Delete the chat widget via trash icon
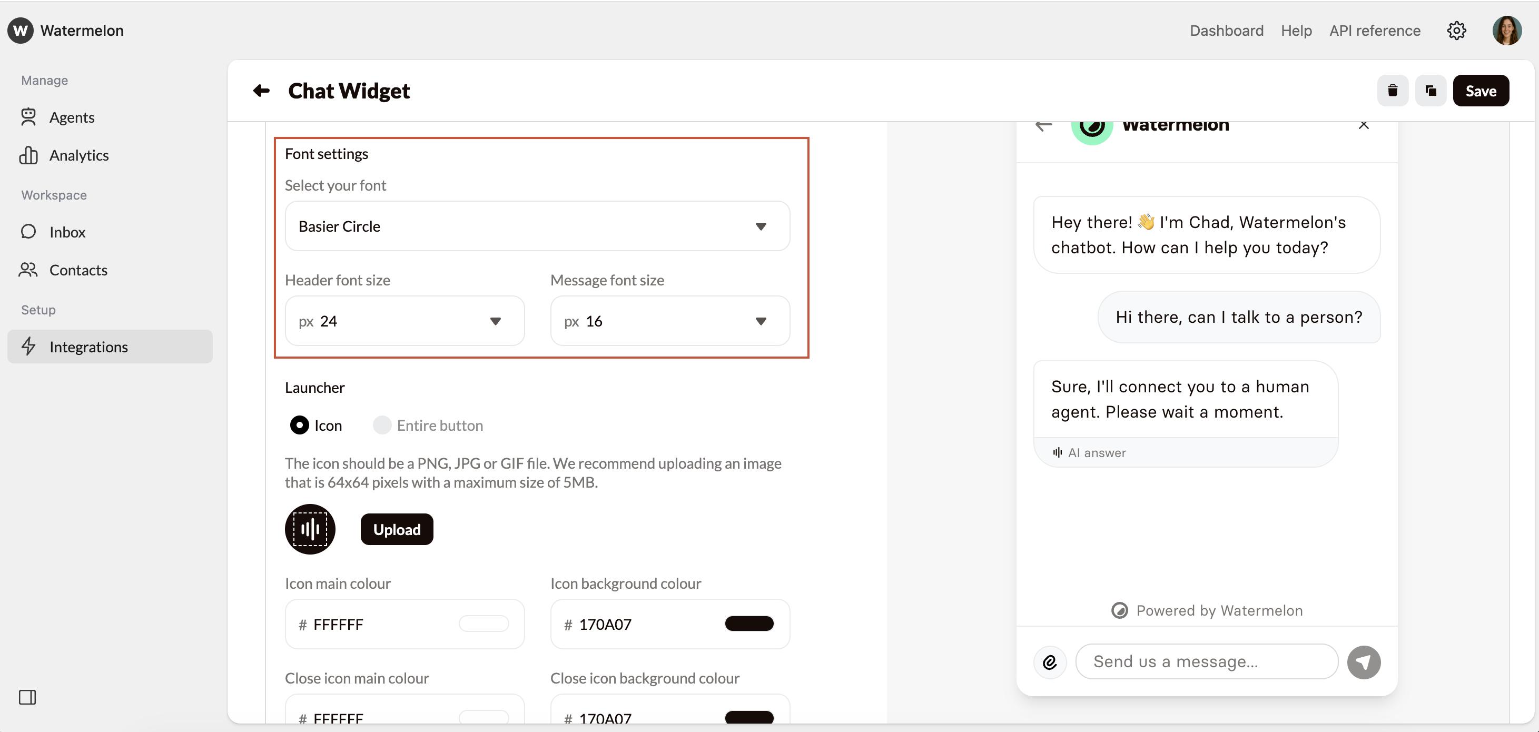Image resolution: width=1539 pixels, height=732 pixels. click(x=1393, y=90)
